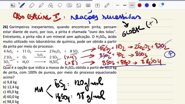This screenshot has width=185, height=104.
Task: Click the handwritten '98 g/mol' value
Action: [x=90, y=97]
